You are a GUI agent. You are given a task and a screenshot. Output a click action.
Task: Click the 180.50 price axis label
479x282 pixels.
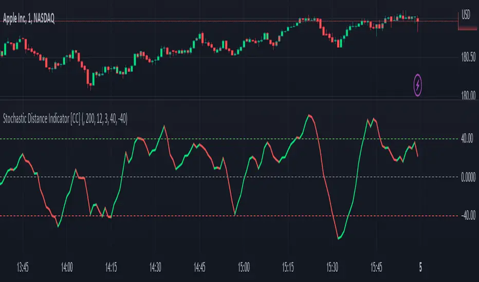click(x=468, y=57)
